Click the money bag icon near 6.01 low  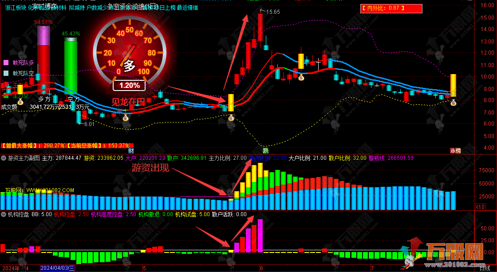coord(126,118)
